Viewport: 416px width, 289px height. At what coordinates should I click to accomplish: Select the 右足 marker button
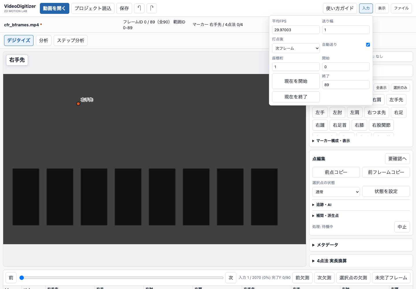click(x=399, y=112)
